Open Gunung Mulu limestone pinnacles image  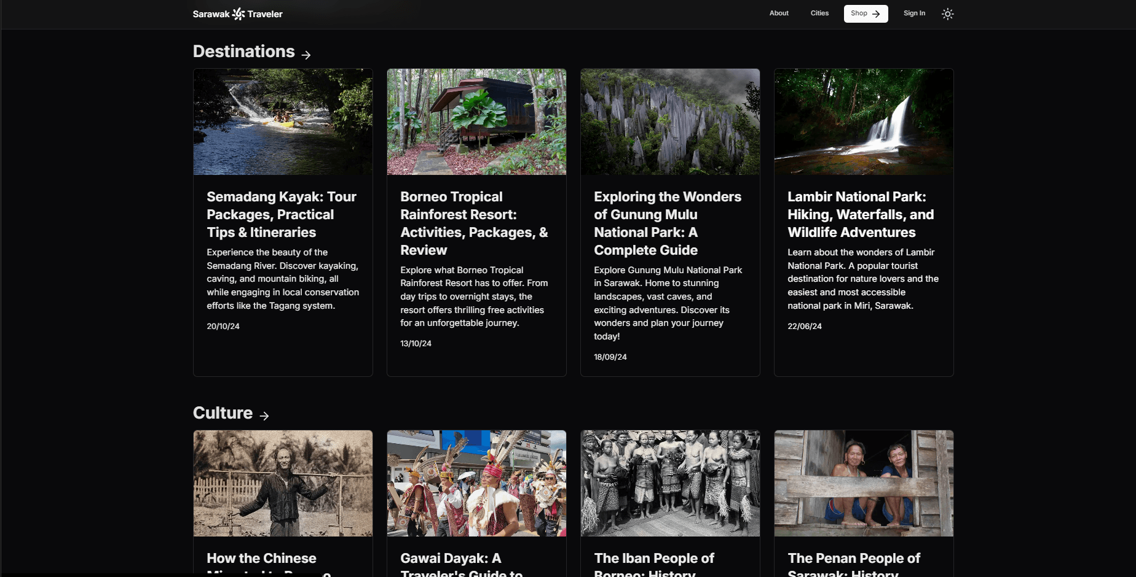(670, 122)
